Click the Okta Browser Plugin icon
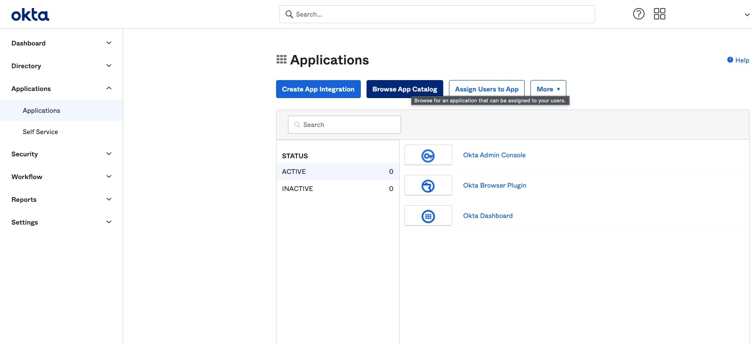Viewport: 752px width, 344px height. click(x=428, y=186)
